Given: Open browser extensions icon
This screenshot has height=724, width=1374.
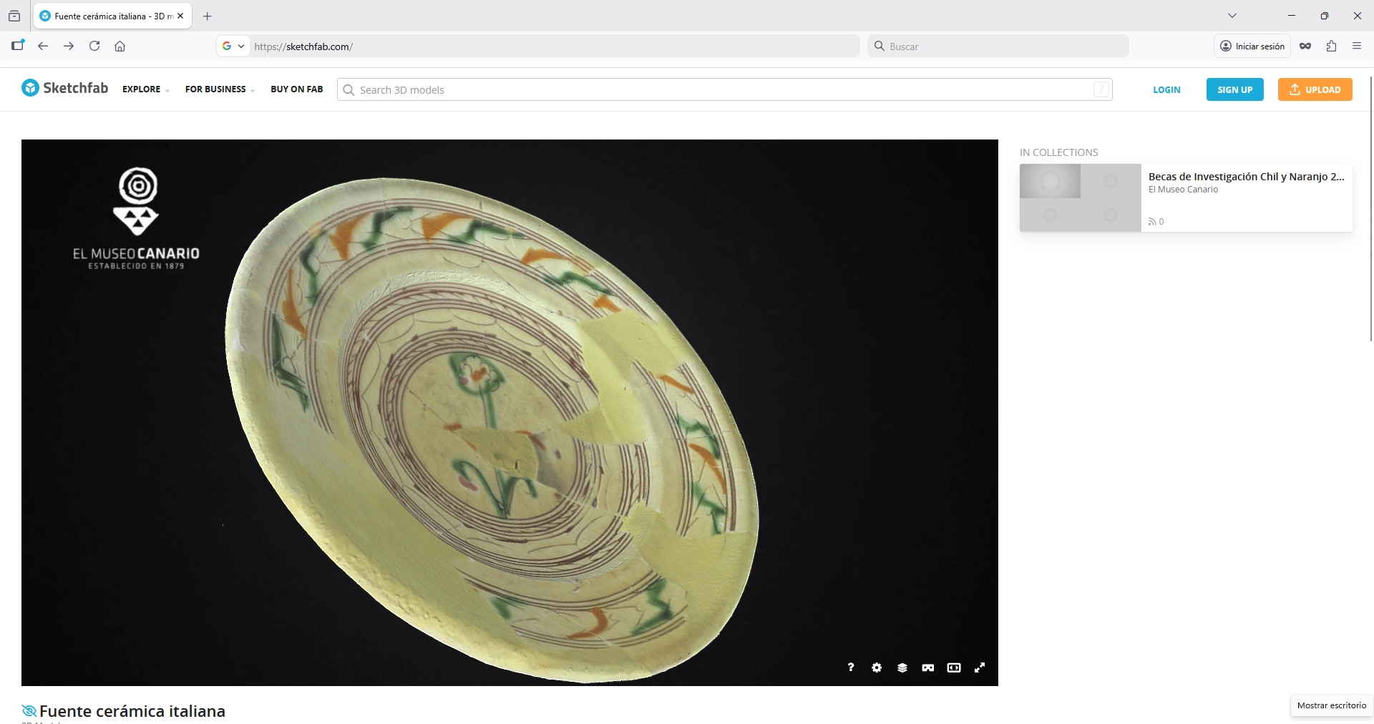Looking at the screenshot, I should point(1331,46).
